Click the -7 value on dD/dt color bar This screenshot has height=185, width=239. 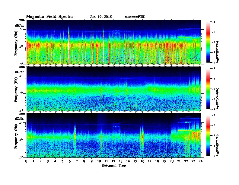pyautogui.click(x=214, y=89)
